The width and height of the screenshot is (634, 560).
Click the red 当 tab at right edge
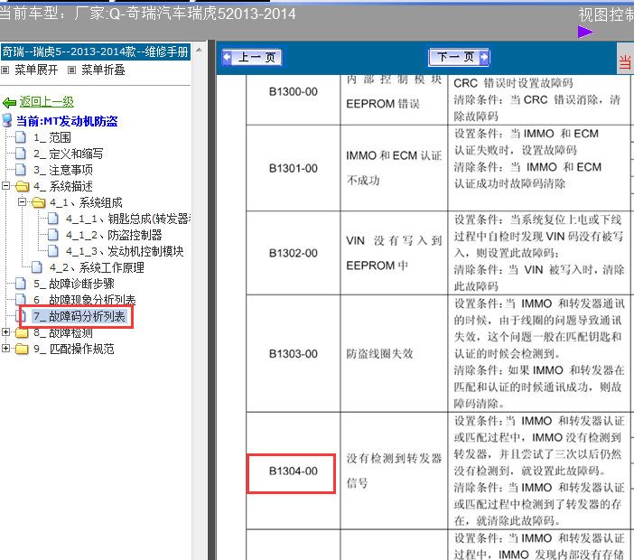(625, 59)
